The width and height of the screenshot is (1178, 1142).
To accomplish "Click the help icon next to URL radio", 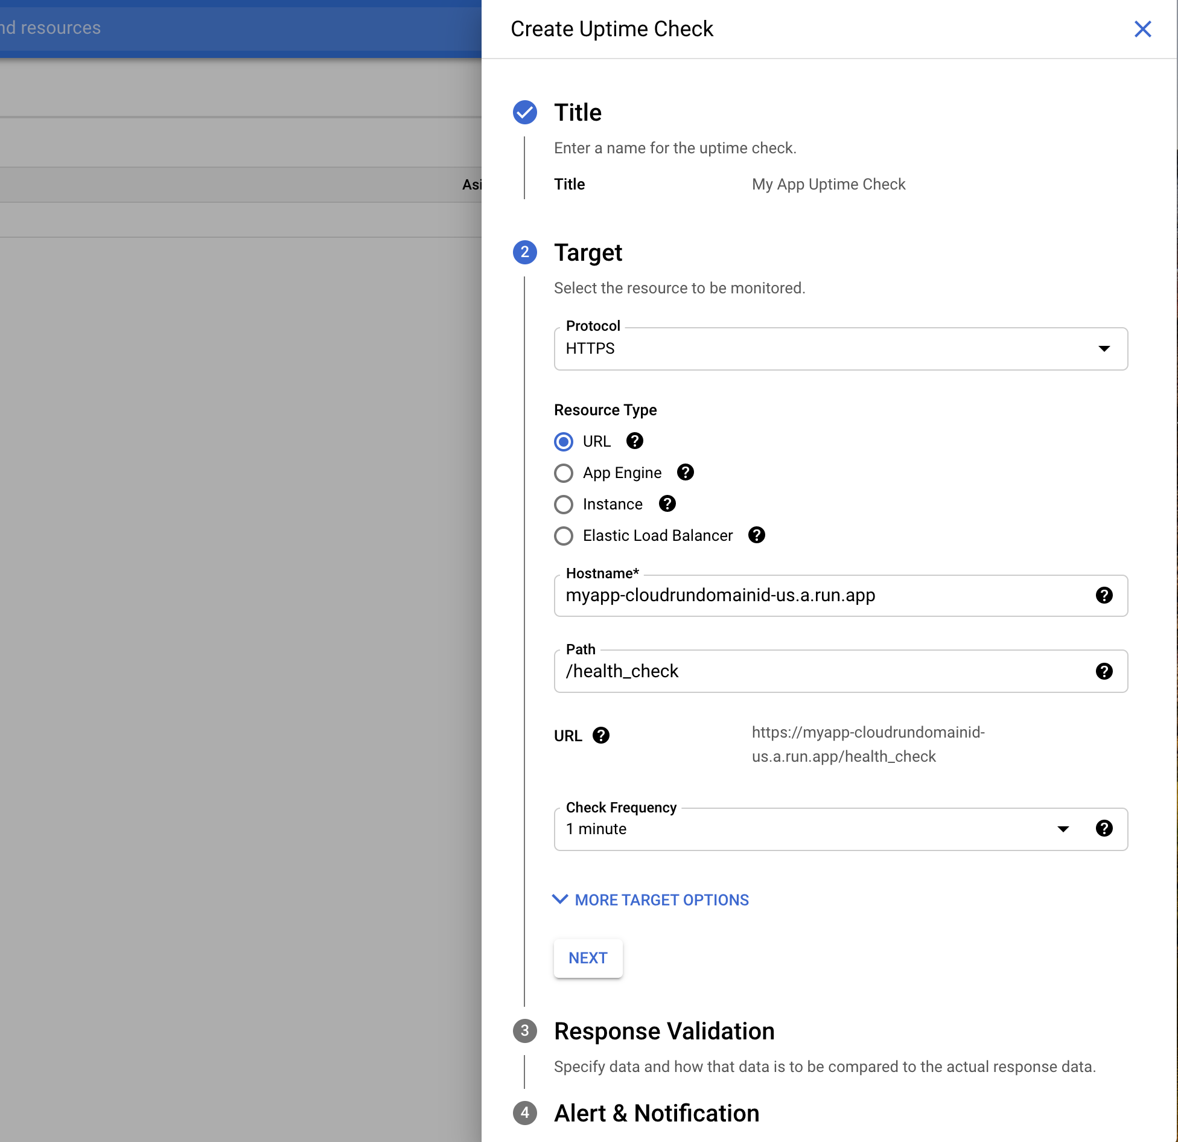I will tap(634, 441).
